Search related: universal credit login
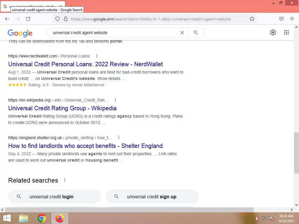This screenshot has width=299, height=224. pyautogui.click(x=55, y=197)
